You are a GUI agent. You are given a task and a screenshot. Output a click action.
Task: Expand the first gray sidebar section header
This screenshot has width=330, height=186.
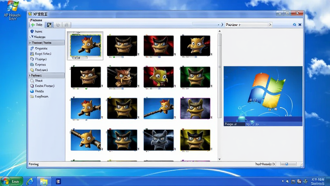point(46,43)
